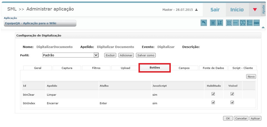
Task: Expand the red triangle header menu
Action: click(x=255, y=10)
